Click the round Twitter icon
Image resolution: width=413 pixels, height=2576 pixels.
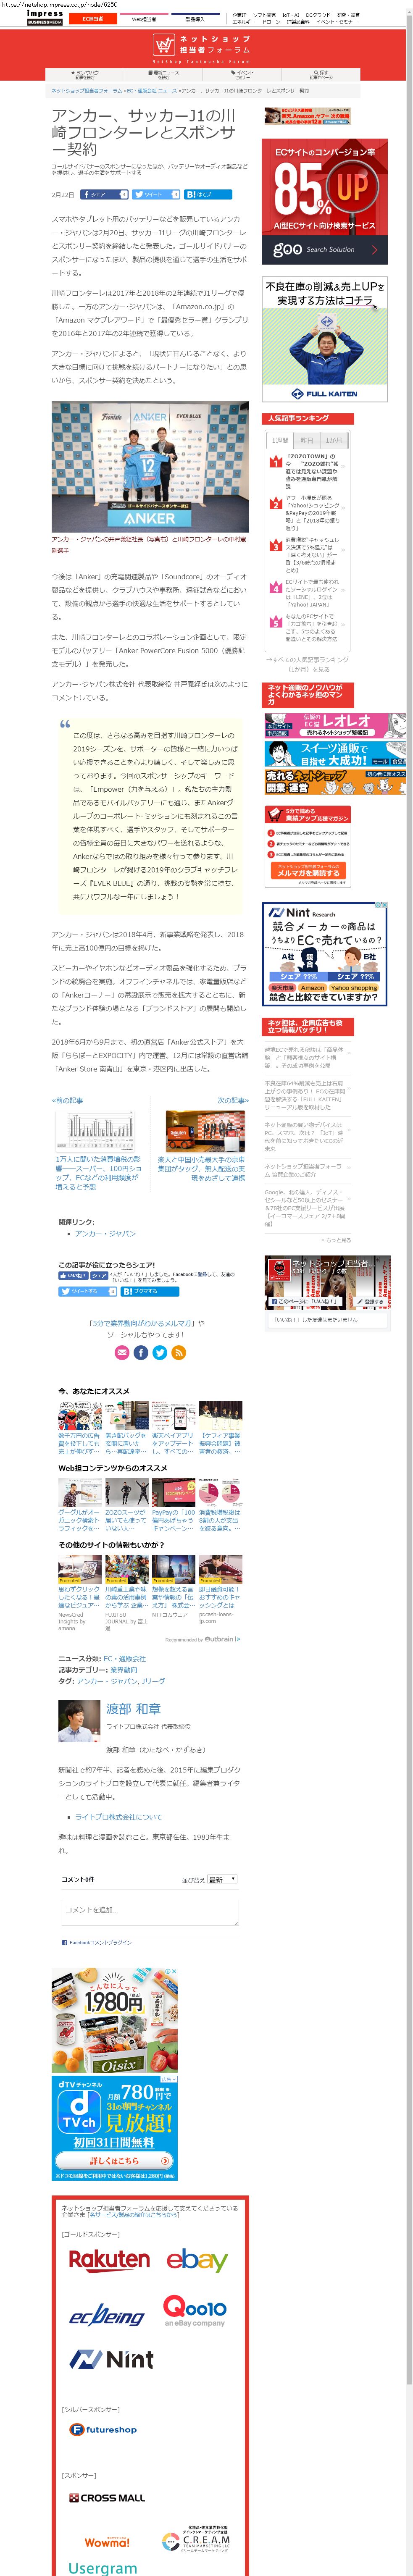coord(160,1352)
